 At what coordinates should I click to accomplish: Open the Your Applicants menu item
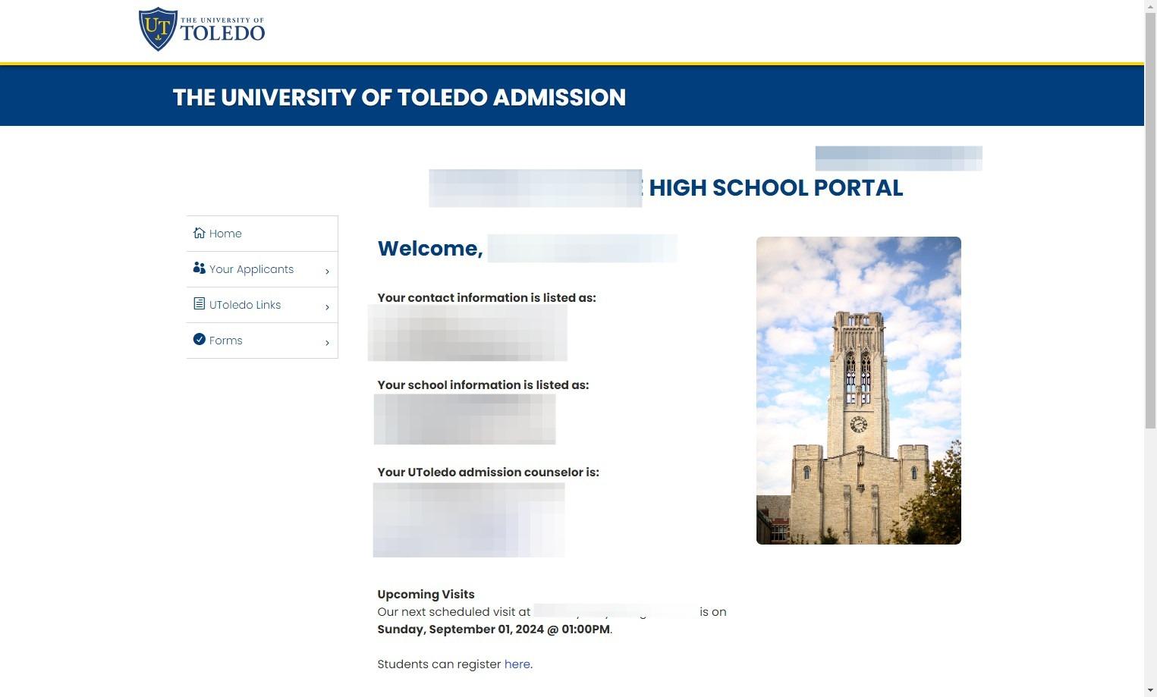pyautogui.click(x=262, y=269)
